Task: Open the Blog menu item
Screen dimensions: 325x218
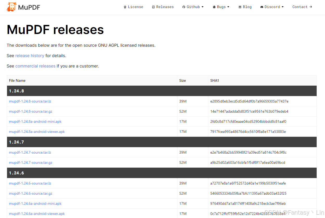Action: click(247, 7)
